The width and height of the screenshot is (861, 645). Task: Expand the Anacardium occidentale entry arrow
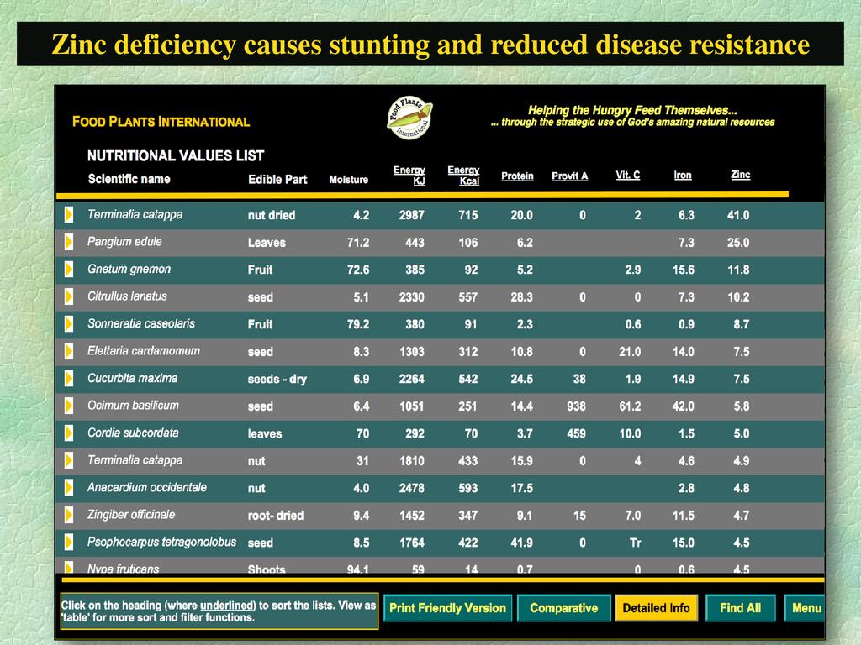pos(67,488)
